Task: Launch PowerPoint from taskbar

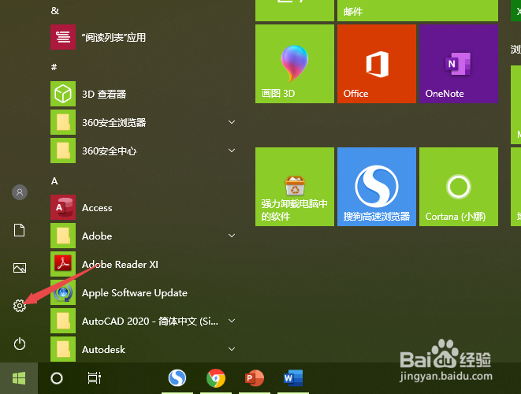Action: pyautogui.click(x=254, y=378)
